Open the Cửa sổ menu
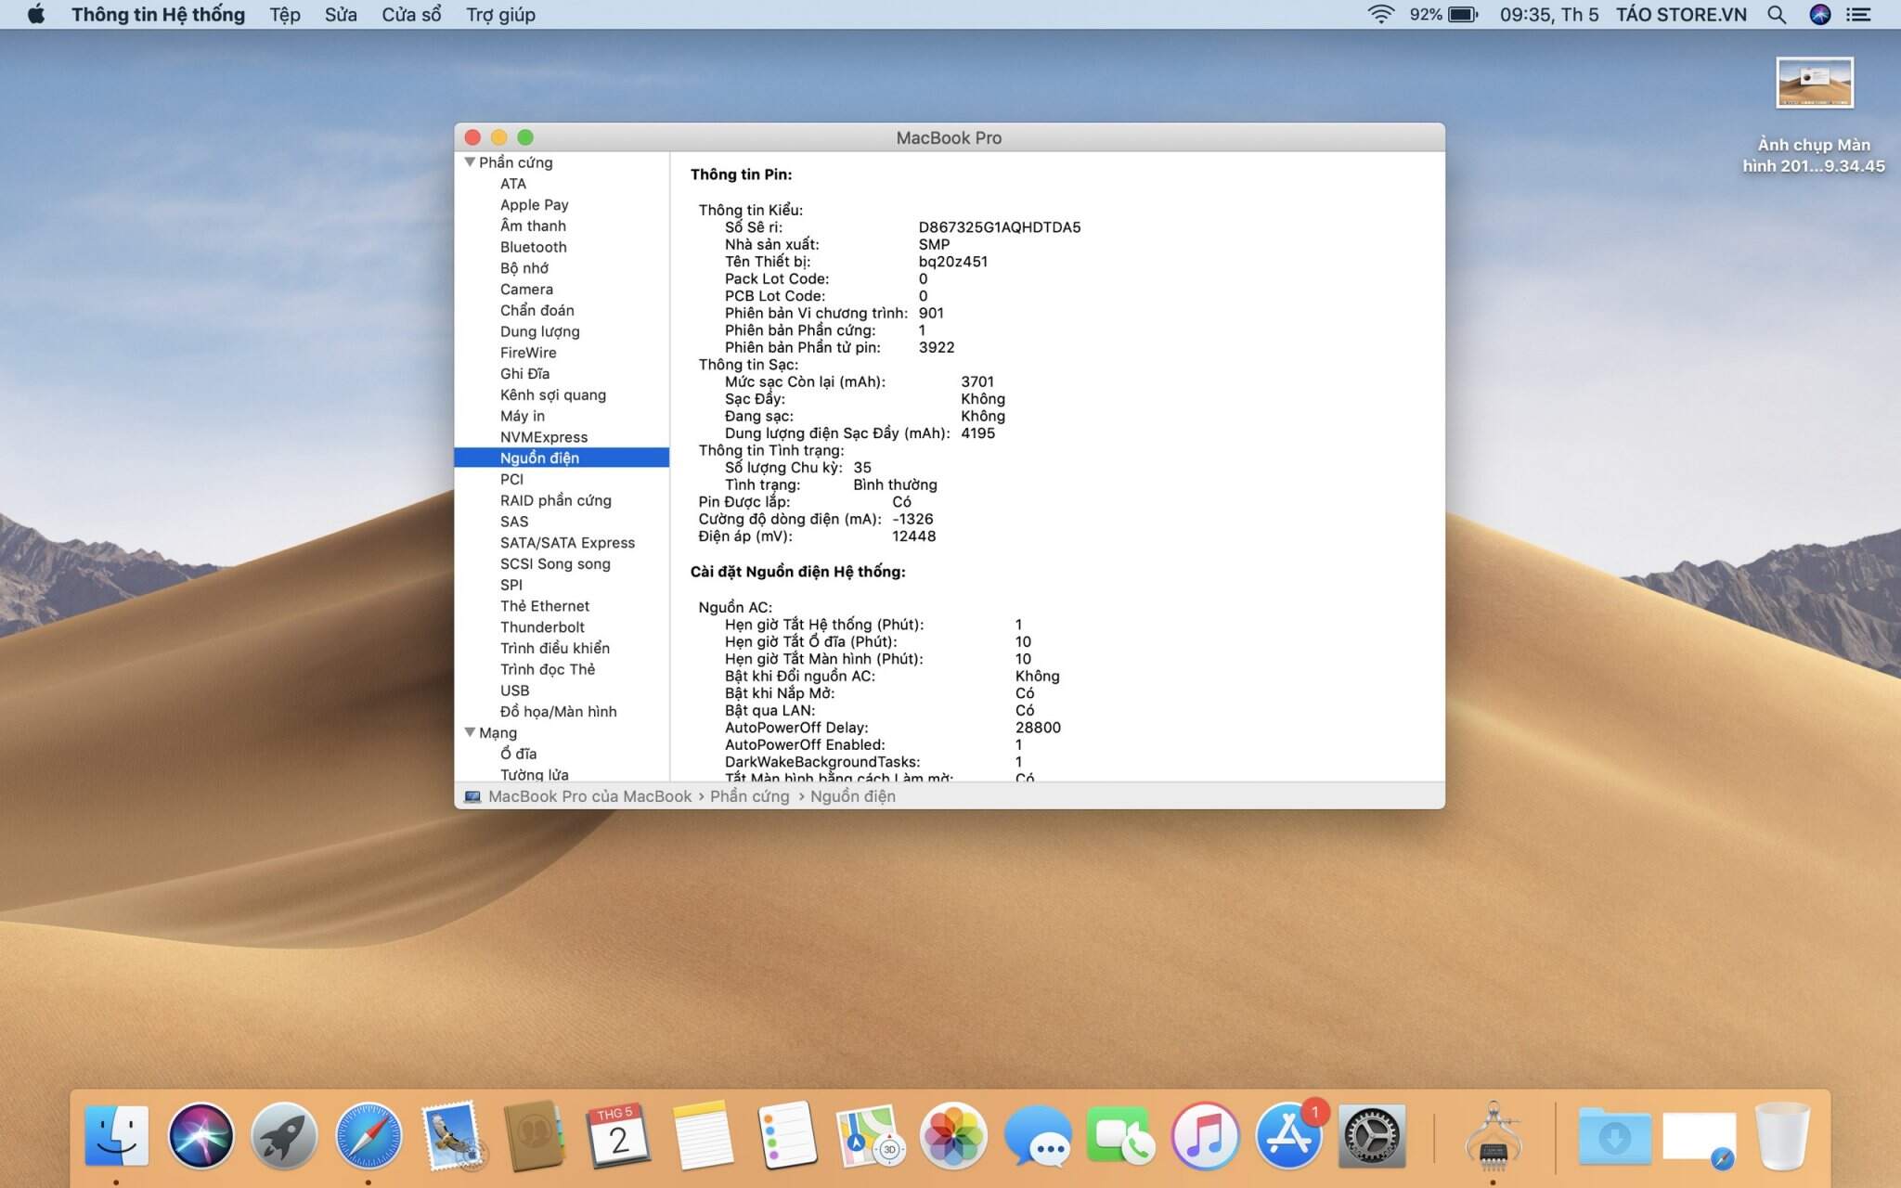Viewport: 1901px width, 1188px height. (411, 15)
